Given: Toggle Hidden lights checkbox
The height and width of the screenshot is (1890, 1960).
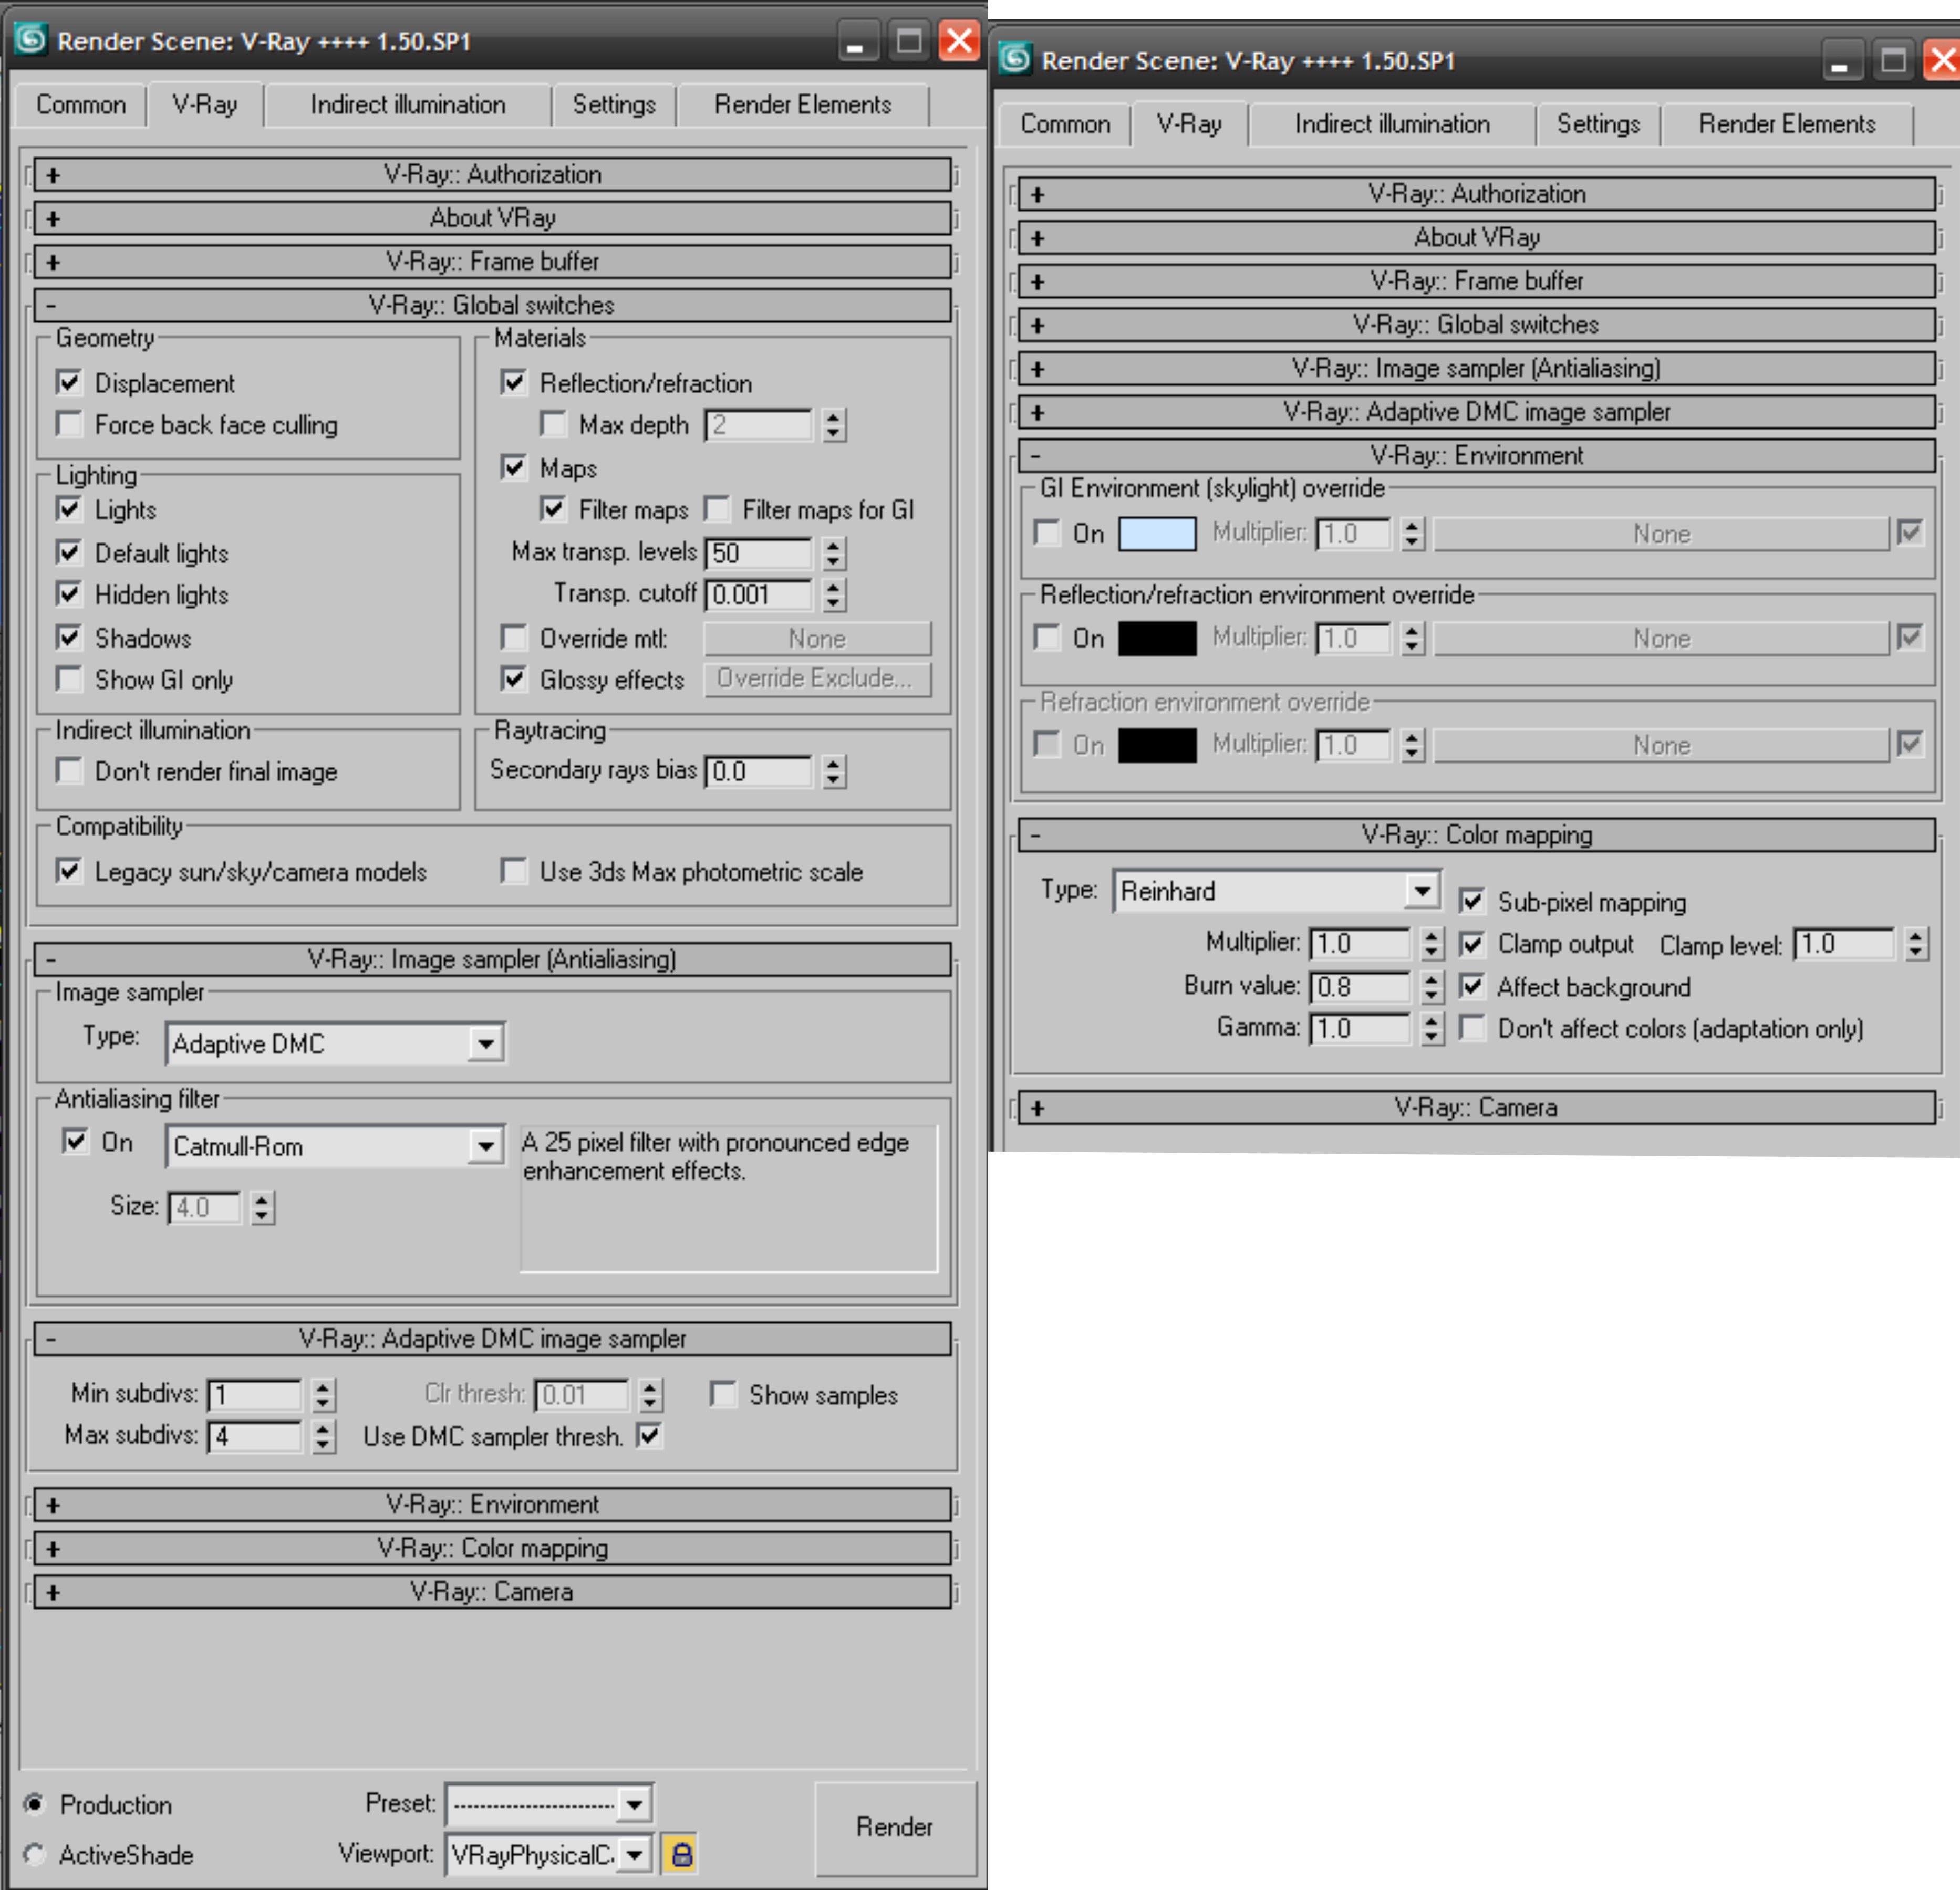Looking at the screenshot, I should click(x=69, y=594).
